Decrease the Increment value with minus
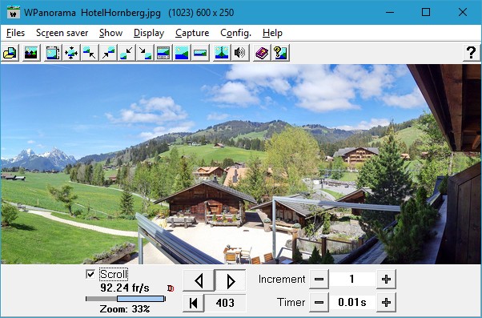The width and height of the screenshot is (482, 318). click(319, 280)
